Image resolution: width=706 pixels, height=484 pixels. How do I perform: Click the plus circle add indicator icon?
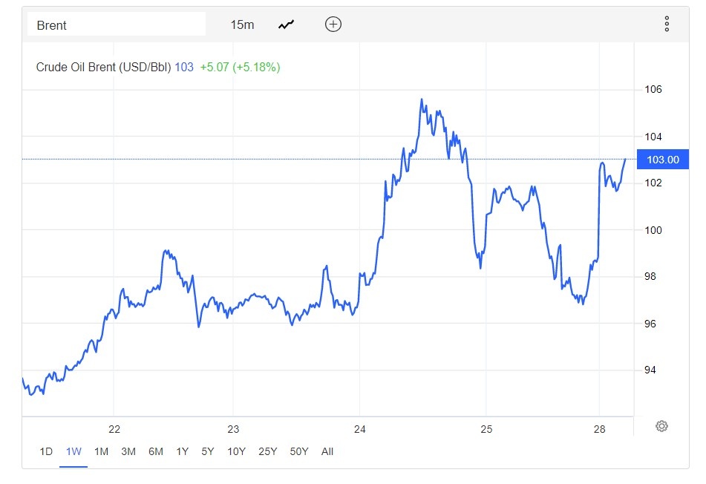coord(333,24)
